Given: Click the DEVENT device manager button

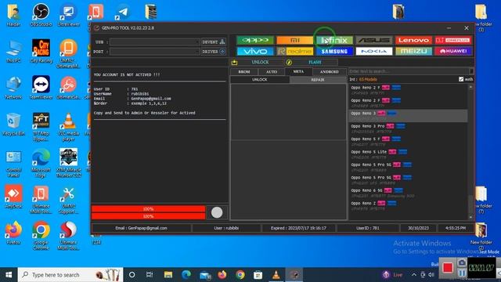Looking at the screenshot, I should pyautogui.click(x=214, y=42).
